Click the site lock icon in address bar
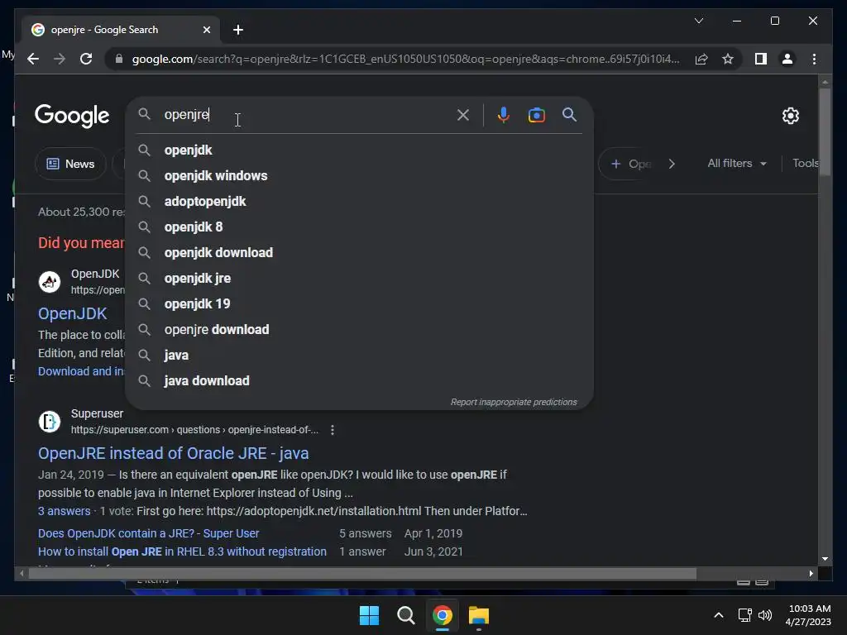The height and width of the screenshot is (635, 847). click(x=119, y=59)
